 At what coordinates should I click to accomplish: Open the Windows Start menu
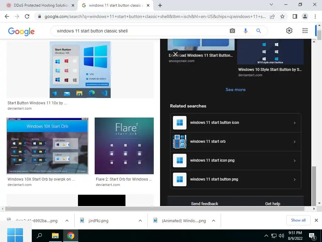click(x=15, y=235)
